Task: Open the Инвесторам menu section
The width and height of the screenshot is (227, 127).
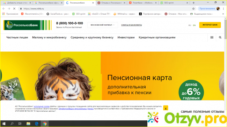Action: [126, 37]
